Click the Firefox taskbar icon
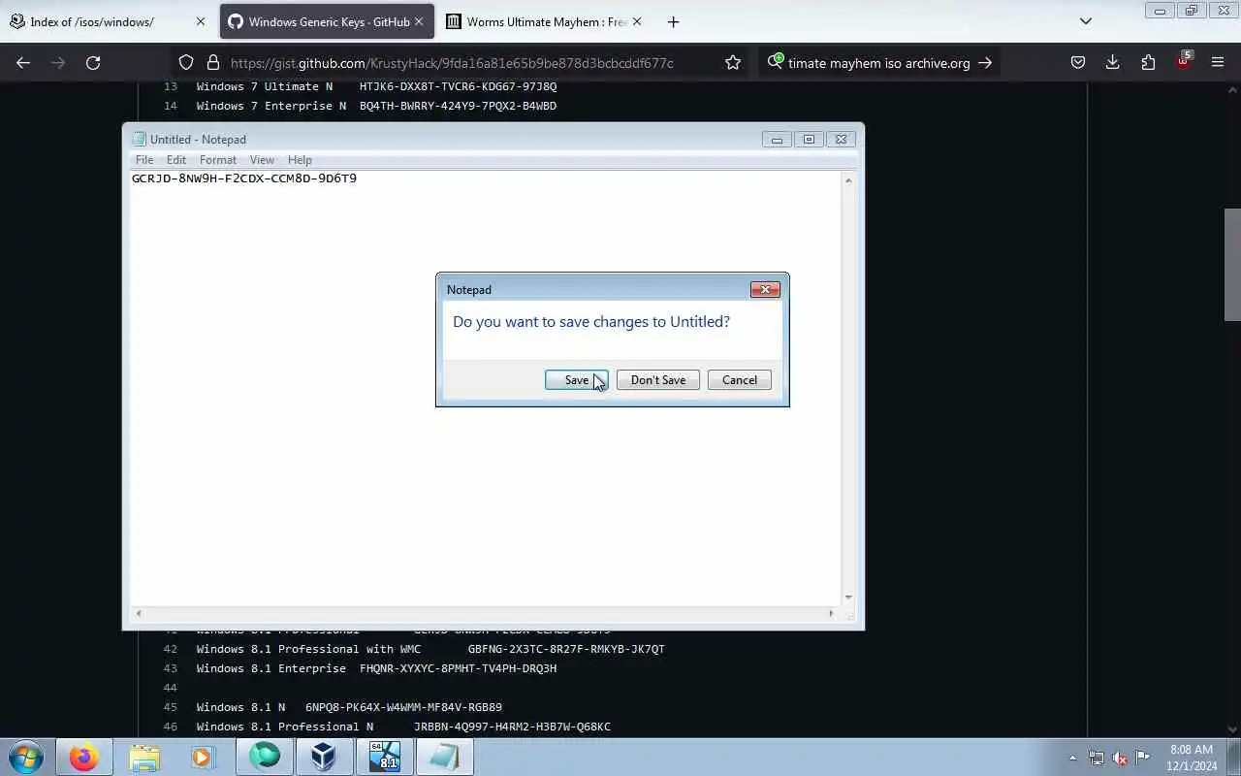Screen dimensions: 1241x776 point(83,757)
